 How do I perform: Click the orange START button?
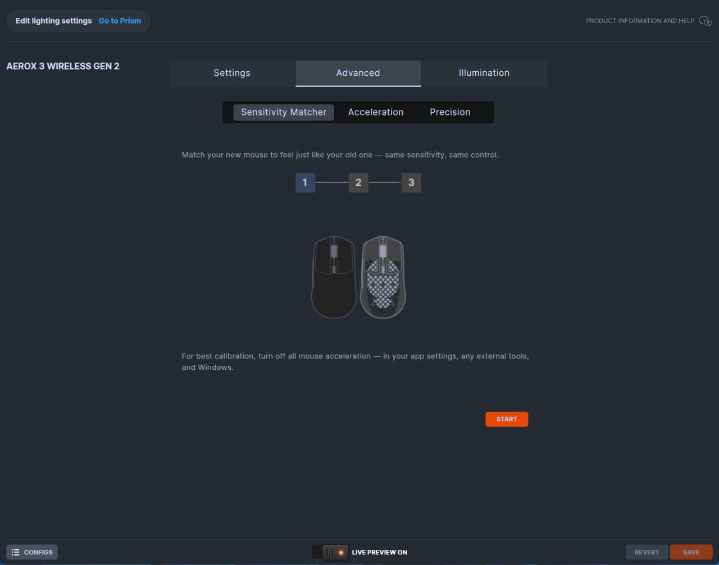(x=507, y=419)
